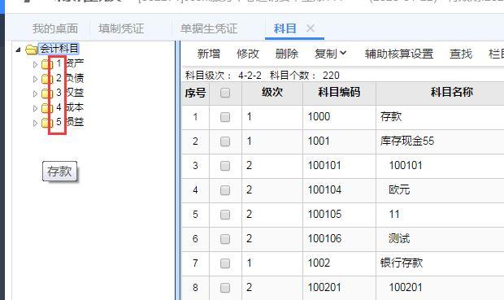The image size is (504, 300).
Task: Check the checkbox for row 100201
Action: (225, 288)
